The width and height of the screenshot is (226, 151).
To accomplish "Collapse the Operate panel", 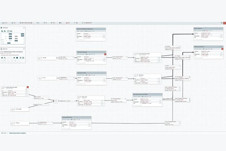I will (24, 49).
